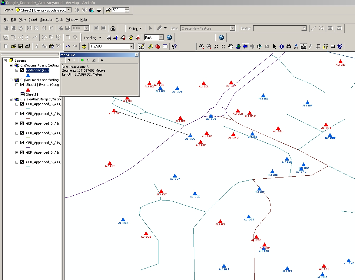Create a new map document

(x=6, y=46)
